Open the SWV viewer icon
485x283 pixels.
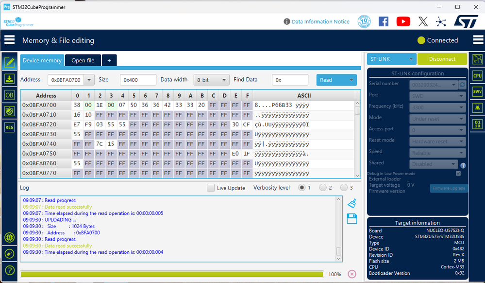477,92
